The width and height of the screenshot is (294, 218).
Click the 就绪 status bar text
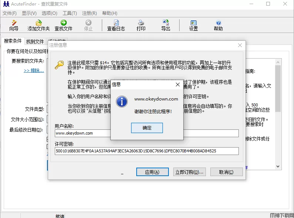click(x=60, y=216)
